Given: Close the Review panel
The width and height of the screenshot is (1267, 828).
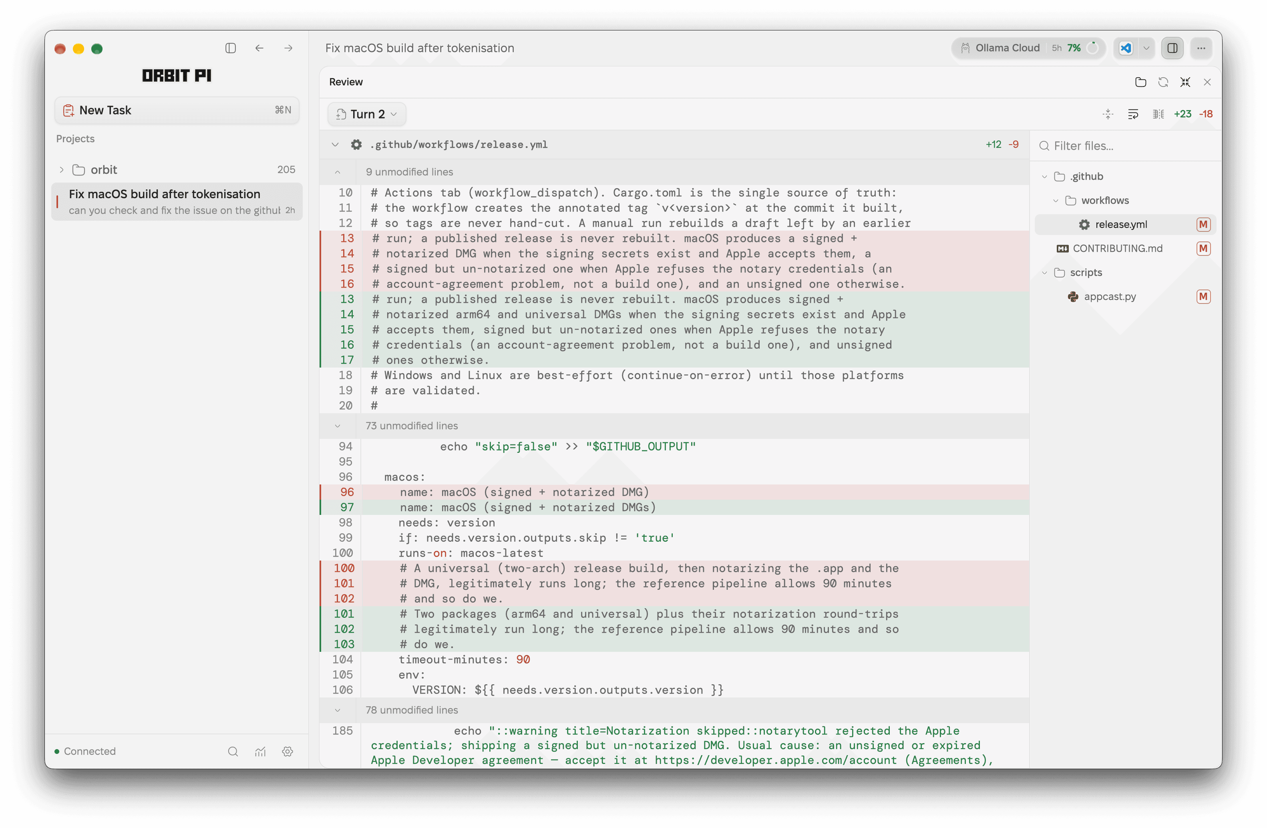Looking at the screenshot, I should (x=1207, y=82).
